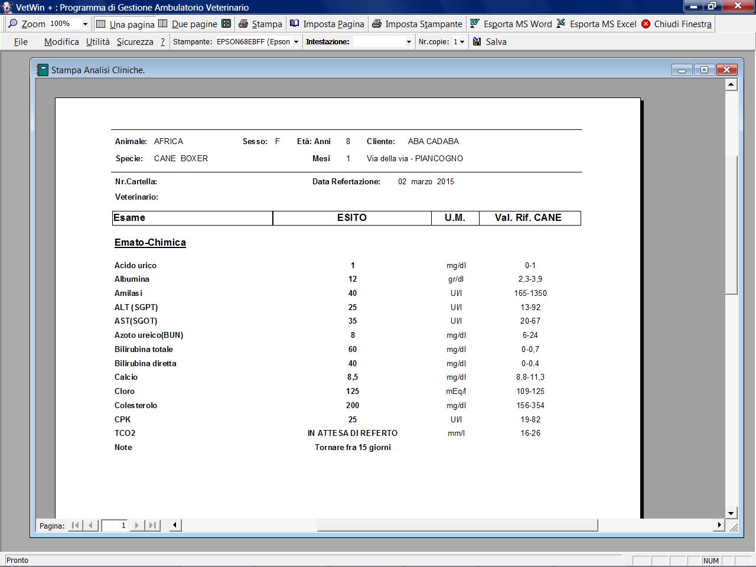Viewport: 756px width, 567px height.
Task: Go to first page button
Action: coord(76,525)
